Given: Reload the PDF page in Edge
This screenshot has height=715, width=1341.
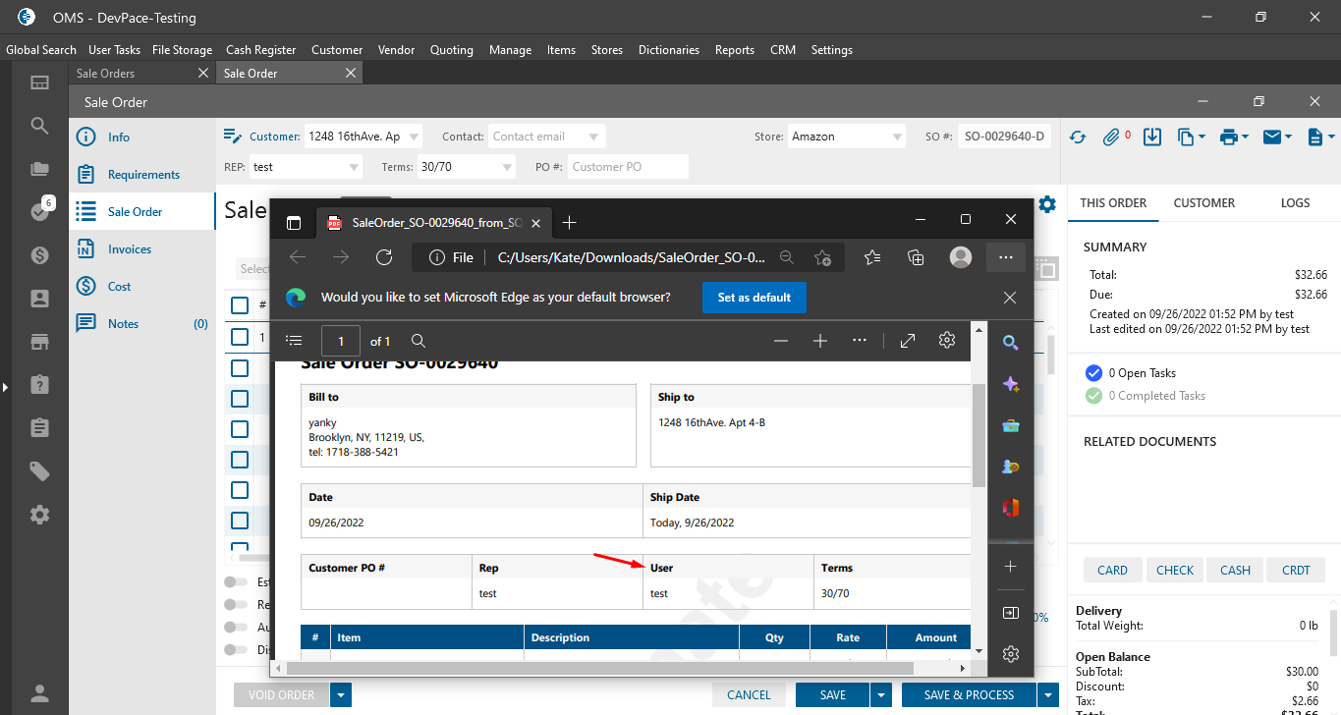Looking at the screenshot, I should click(384, 257).
